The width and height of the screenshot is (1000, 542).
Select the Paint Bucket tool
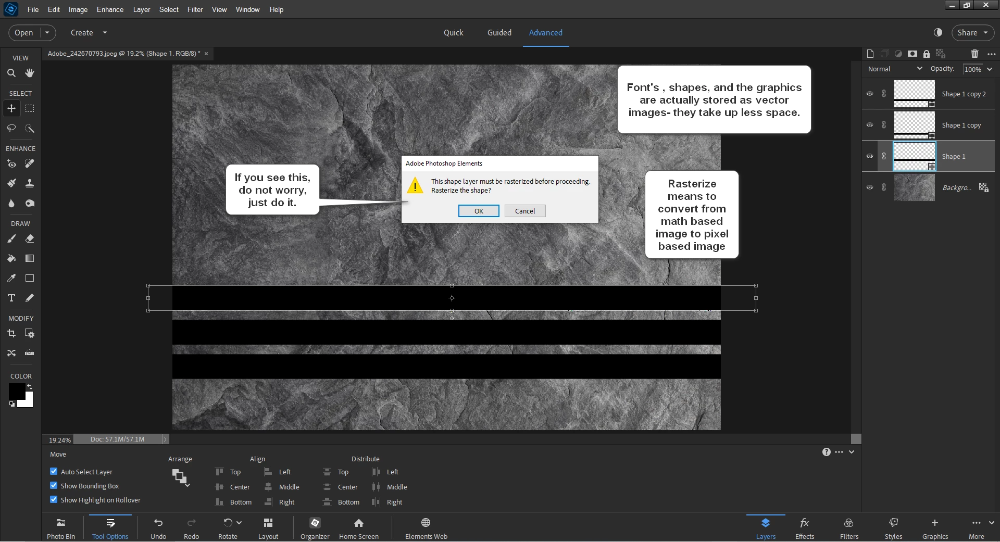(11, 258)
